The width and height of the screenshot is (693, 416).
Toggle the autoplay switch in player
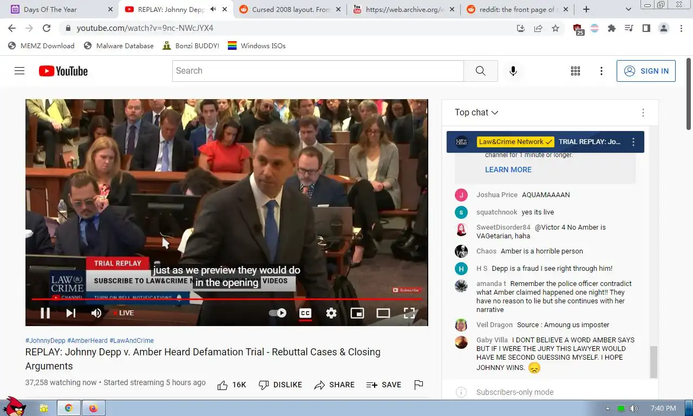pyautogui.click(x=278, y=313)
